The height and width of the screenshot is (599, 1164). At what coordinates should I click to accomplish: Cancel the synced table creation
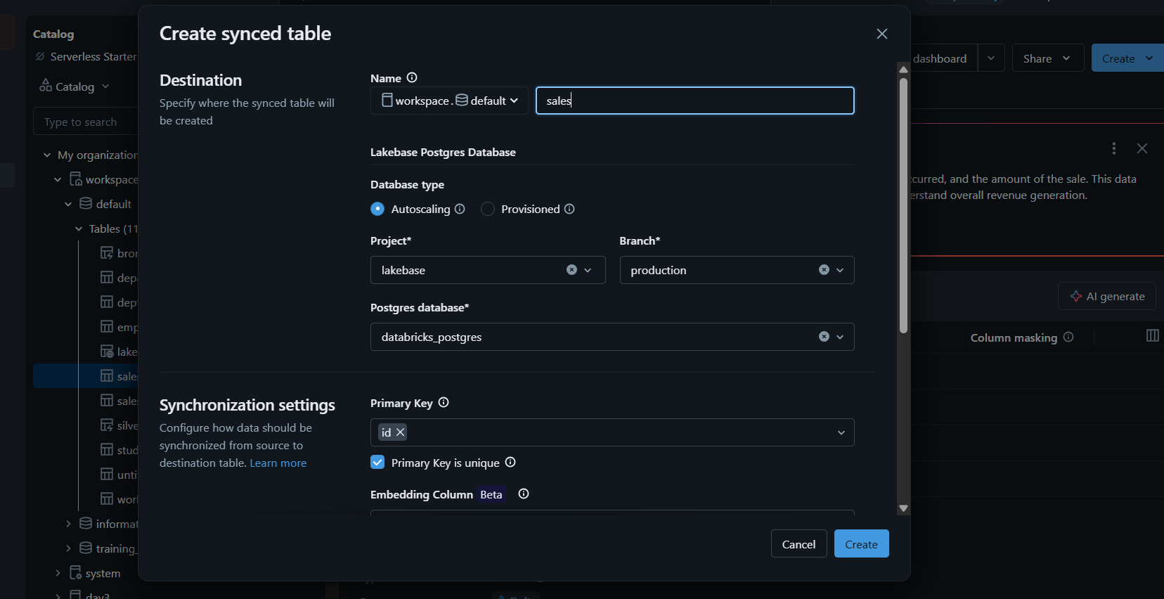point(798,544)
